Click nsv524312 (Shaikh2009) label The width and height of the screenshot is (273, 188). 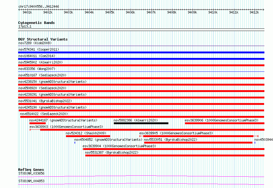[x=86, y=133]
